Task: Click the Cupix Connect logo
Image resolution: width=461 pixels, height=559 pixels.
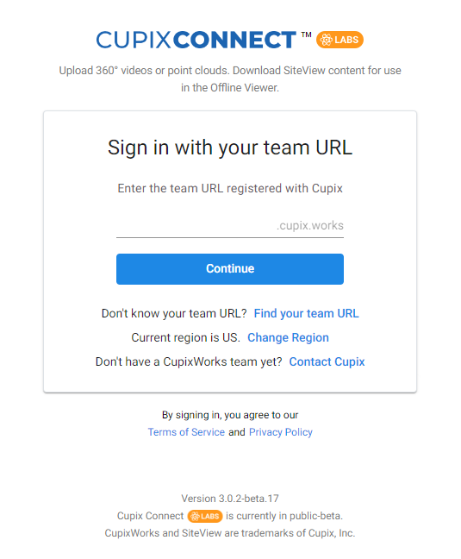Action: [204, 40]
